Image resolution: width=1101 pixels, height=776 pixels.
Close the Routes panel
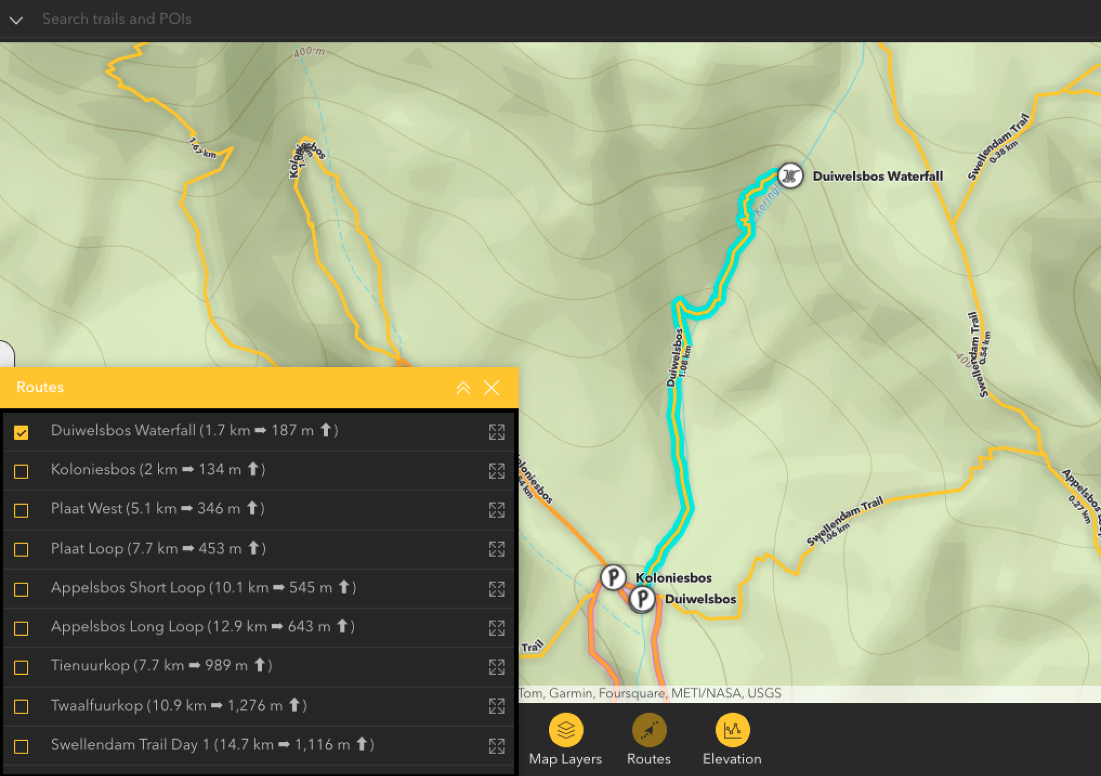coord(492,388)
